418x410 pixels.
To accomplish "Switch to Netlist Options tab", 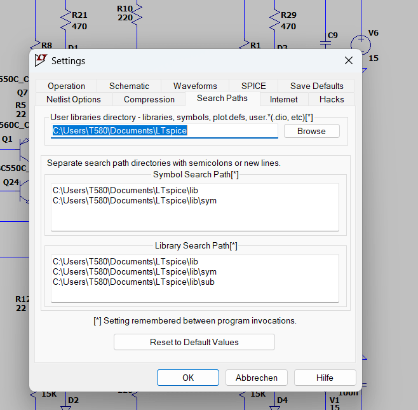I will pyautogui.click(x=74, y=99).
